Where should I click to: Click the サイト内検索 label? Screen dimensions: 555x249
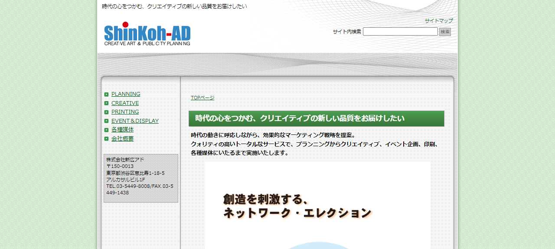pyautogui.click(x=347, y=32)
